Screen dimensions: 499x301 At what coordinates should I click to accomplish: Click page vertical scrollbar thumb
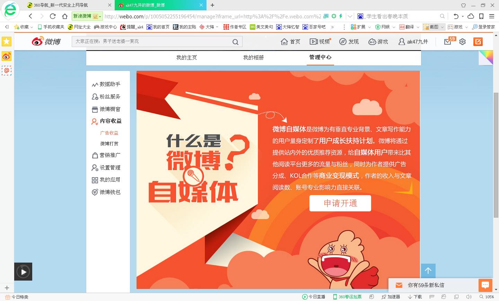[x=496, y=156]
